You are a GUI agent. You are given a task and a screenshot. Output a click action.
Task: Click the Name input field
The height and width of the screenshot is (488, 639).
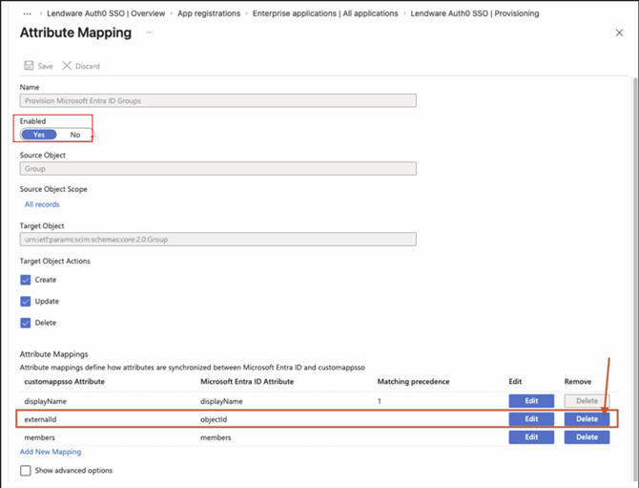[x=217, y=100]
